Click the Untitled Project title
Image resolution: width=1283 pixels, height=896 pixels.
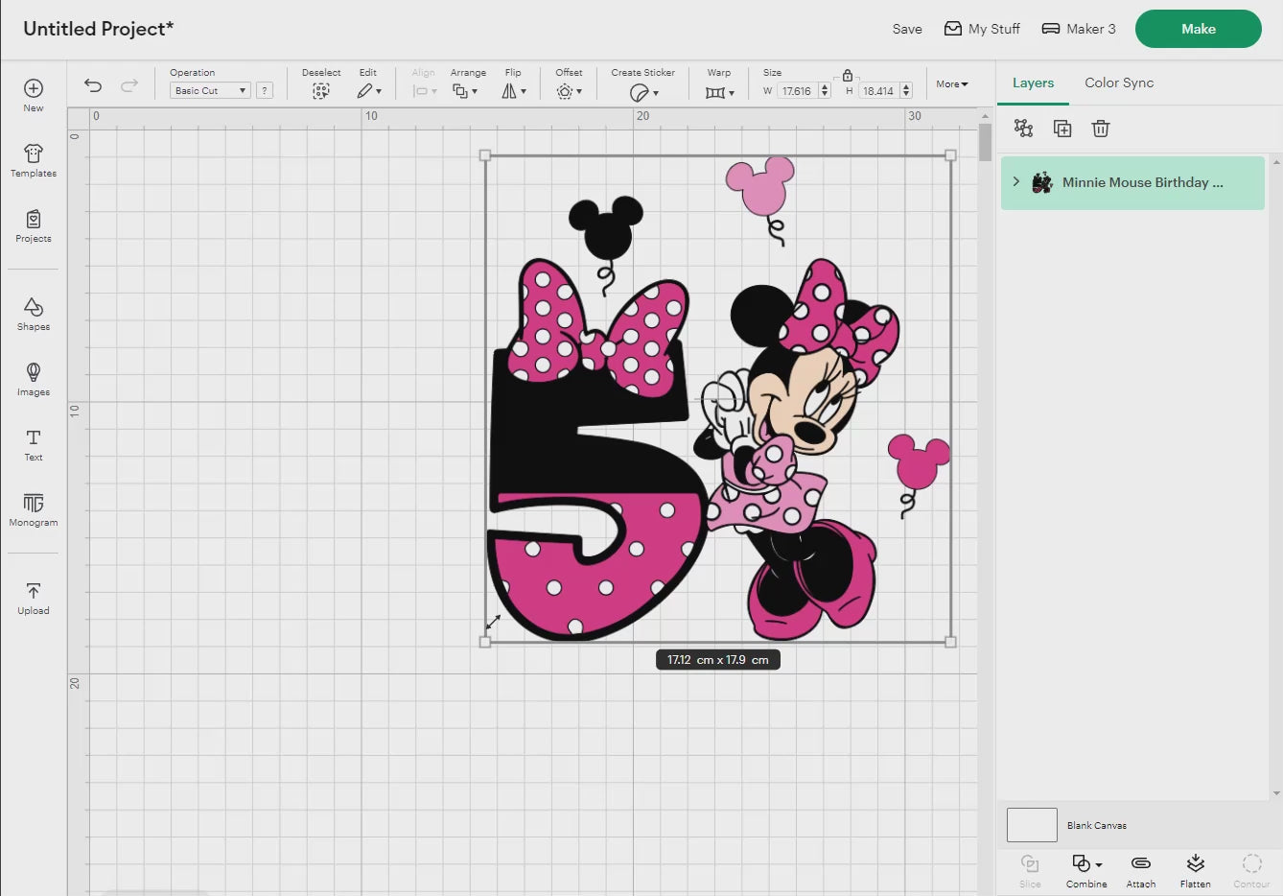click(98, 29)
